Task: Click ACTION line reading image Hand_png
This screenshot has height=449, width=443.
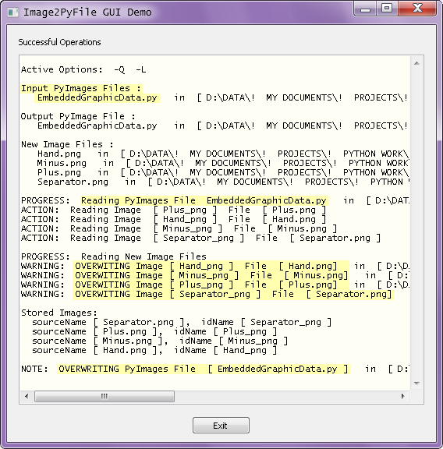Action: (x=174, y=219)
